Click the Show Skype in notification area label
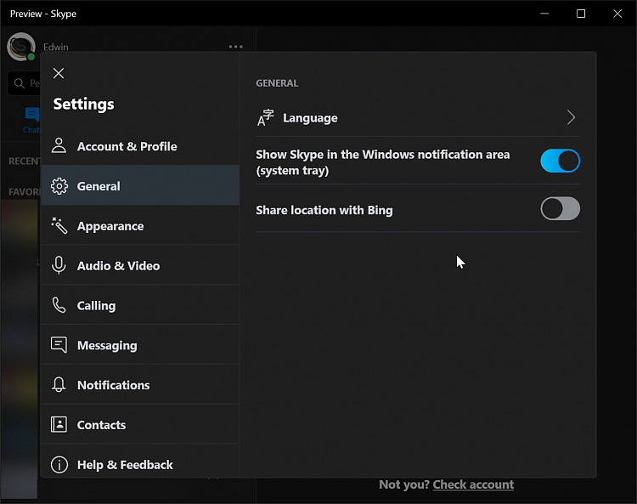Viewport: 637px width, 504px height. (x=383, y=162)
